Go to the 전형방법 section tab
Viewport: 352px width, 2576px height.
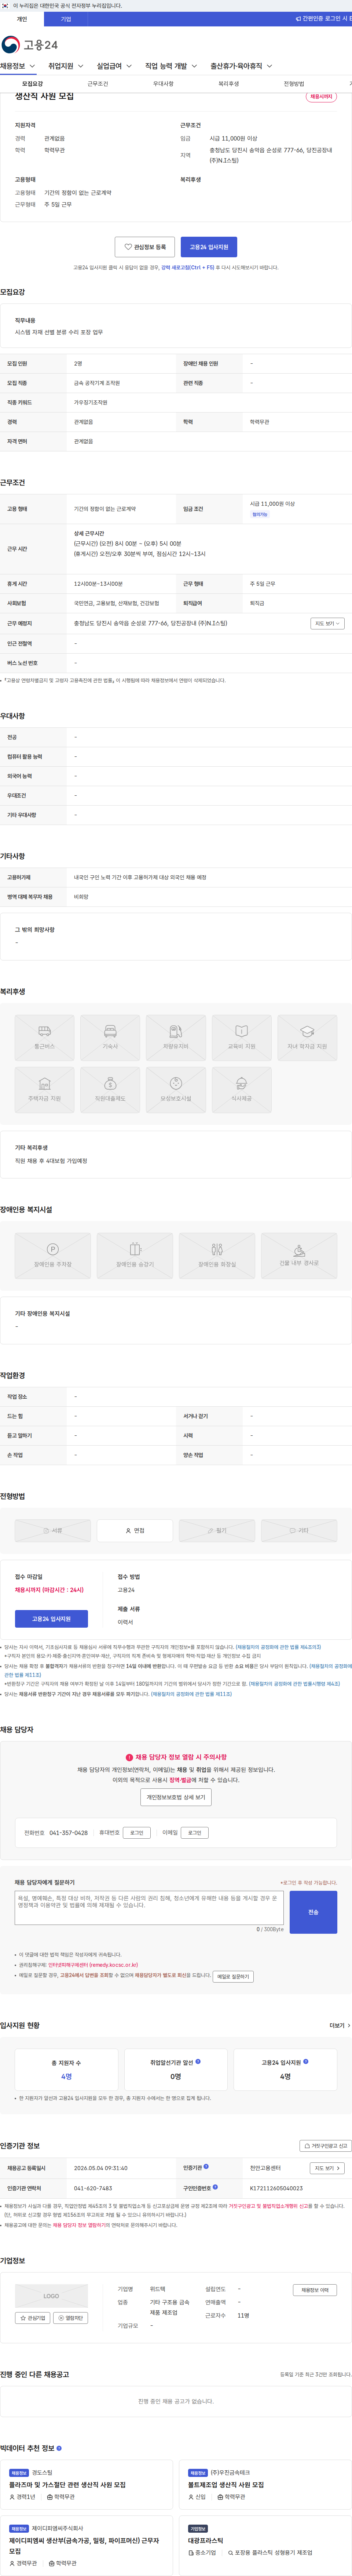[x=294, y=84]
